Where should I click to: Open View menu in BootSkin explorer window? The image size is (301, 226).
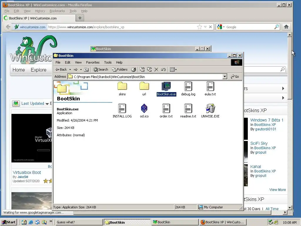[x=78, y=62]
